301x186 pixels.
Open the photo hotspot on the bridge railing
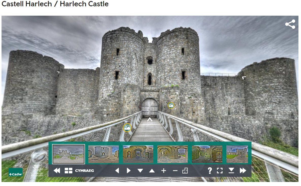point(127,128)
